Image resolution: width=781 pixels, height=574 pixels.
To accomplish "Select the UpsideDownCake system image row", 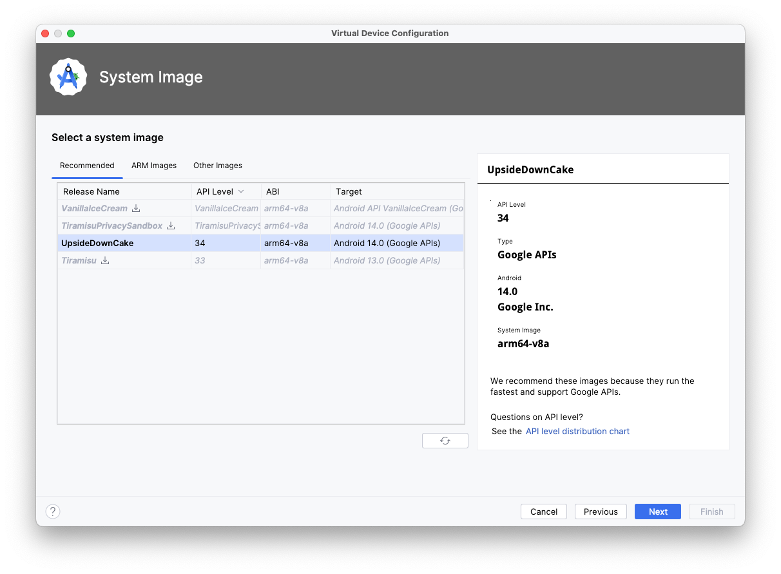I will (97, 242).
